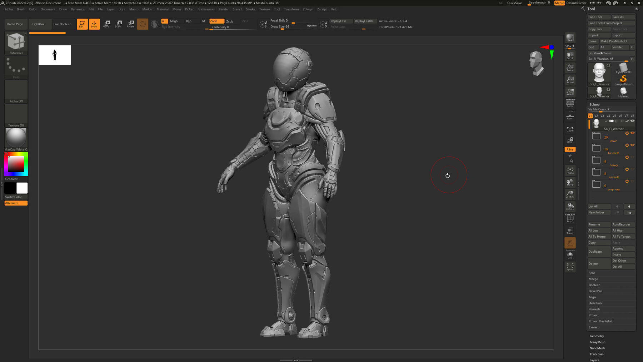Viewport: 643px width, 362px height.
Task: Click the BPR render button
Action: pos(570,38)
